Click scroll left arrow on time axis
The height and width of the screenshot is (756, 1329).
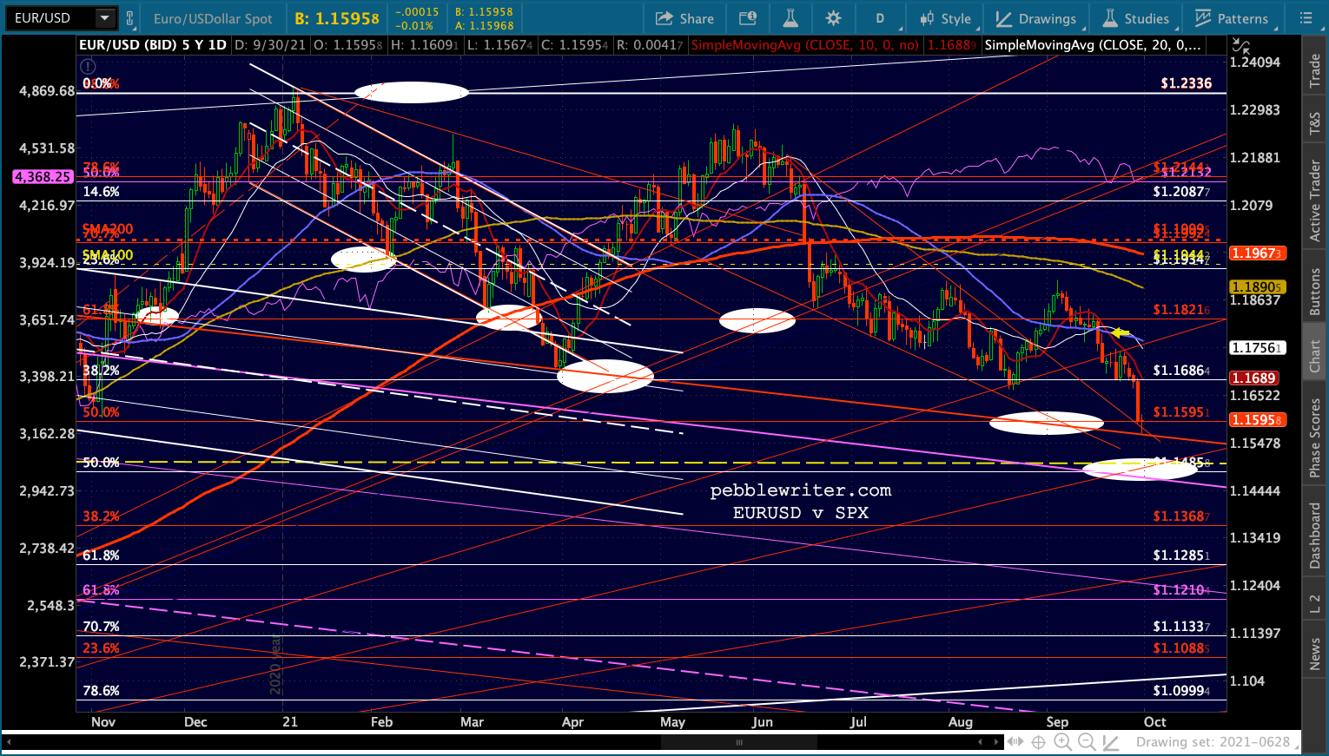pyautogui.click(x=982, y=742)
